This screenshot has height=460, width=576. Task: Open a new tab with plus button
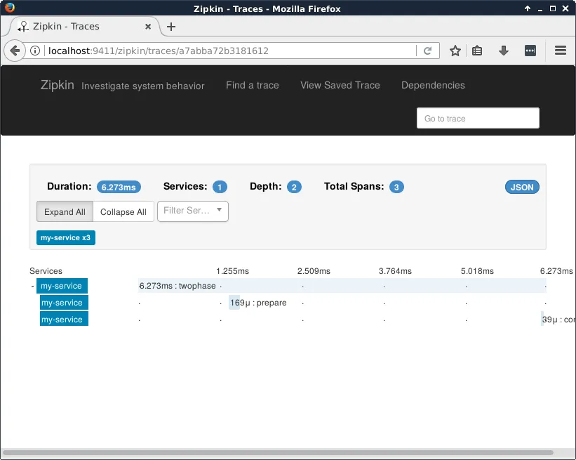(170, 27)
